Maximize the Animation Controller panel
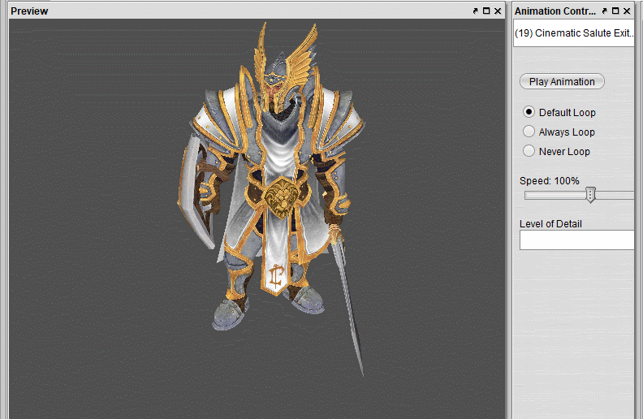This screenshot has width=643, height=419. click(x=615, y=11)
